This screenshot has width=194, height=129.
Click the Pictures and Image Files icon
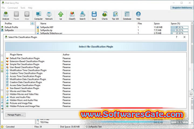coord(8,103)
